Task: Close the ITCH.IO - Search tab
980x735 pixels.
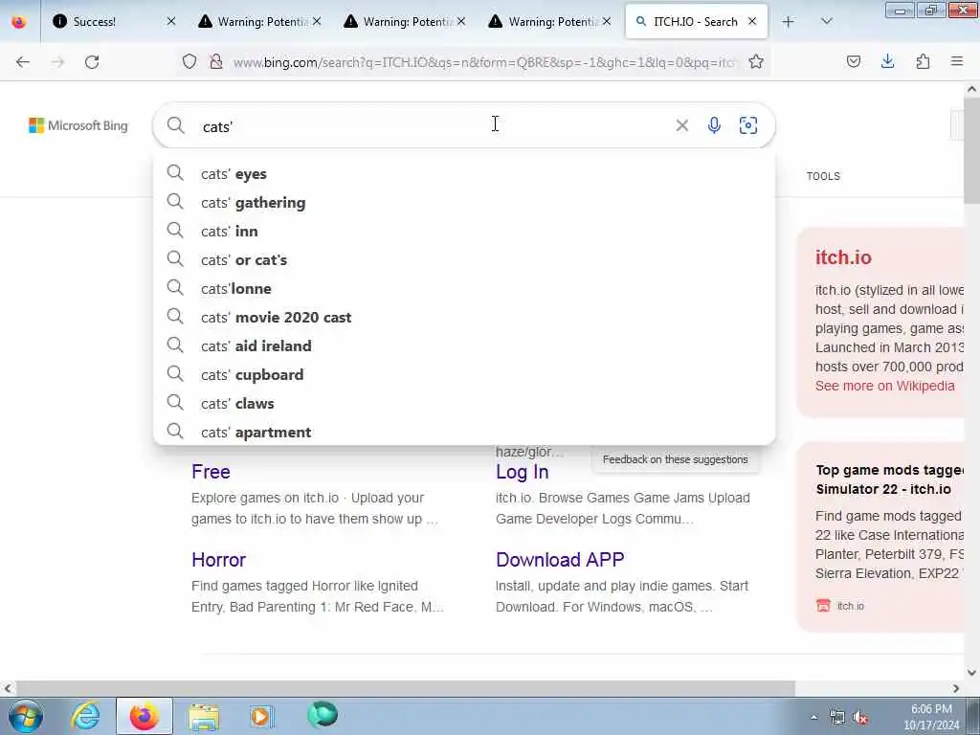Action: [x=752, y=22]
